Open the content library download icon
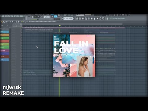This screenshot has width=148, height=111. pos(107,18)
